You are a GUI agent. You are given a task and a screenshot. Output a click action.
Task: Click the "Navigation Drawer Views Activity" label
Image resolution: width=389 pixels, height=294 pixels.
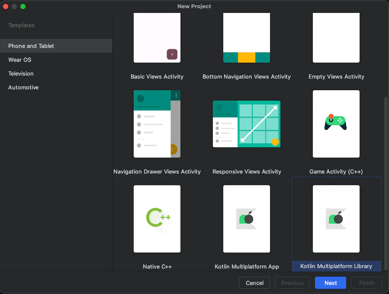(x=157, y=171)
